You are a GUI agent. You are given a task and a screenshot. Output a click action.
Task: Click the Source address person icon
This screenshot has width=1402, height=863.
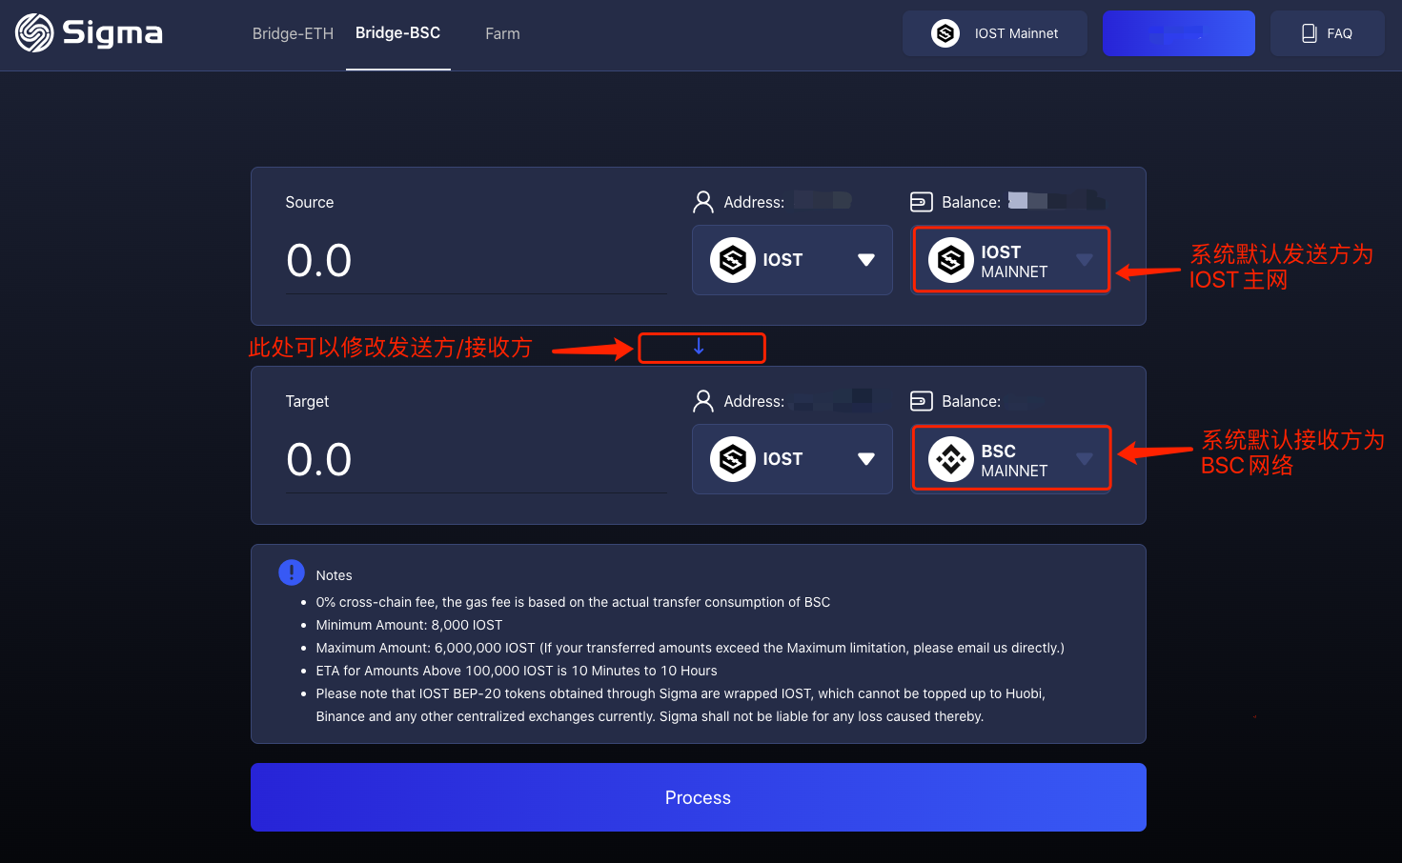703,202
